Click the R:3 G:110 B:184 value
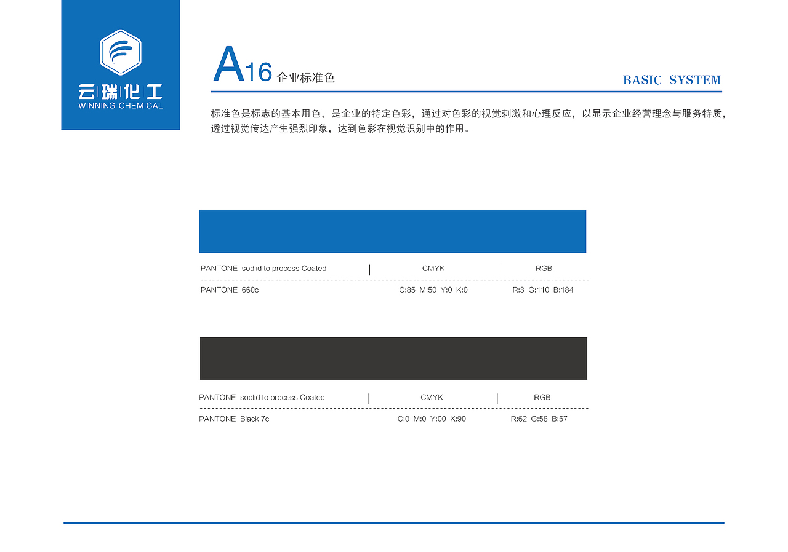This screenshot has width=788, height=552. (543, 290)
